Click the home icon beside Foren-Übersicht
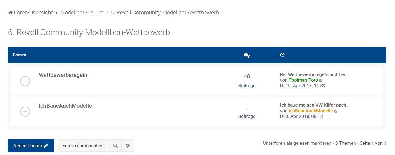Screen dimensions: 395x155 (x=11, y=13)
